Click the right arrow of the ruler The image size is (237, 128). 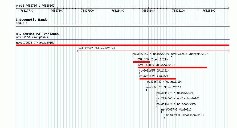[228, 8]
